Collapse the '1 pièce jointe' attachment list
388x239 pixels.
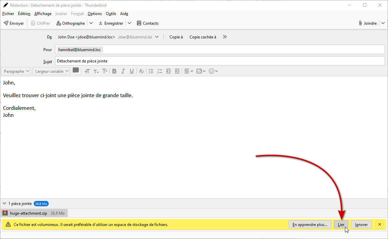tap(4, 203)
